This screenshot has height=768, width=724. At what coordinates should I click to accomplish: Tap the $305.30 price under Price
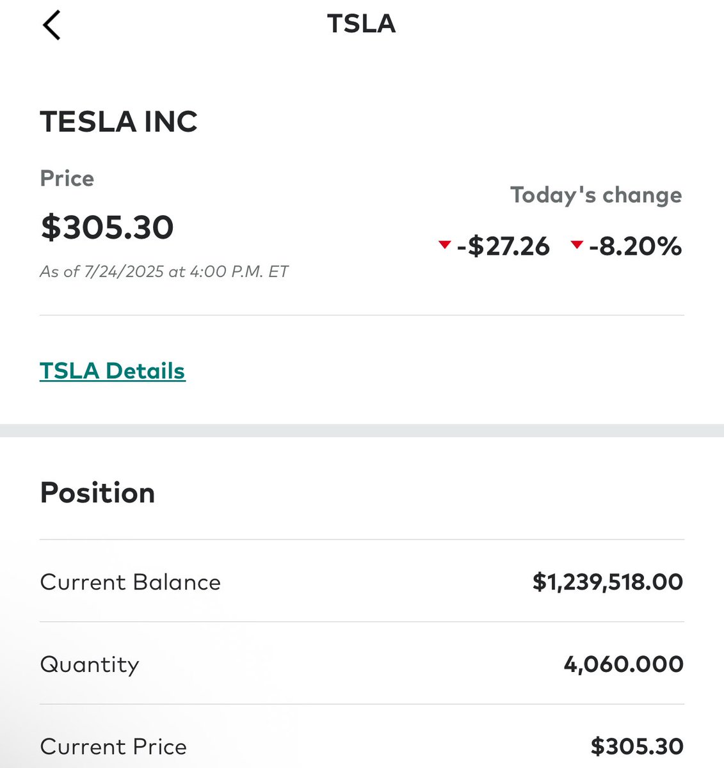point(107,227)
